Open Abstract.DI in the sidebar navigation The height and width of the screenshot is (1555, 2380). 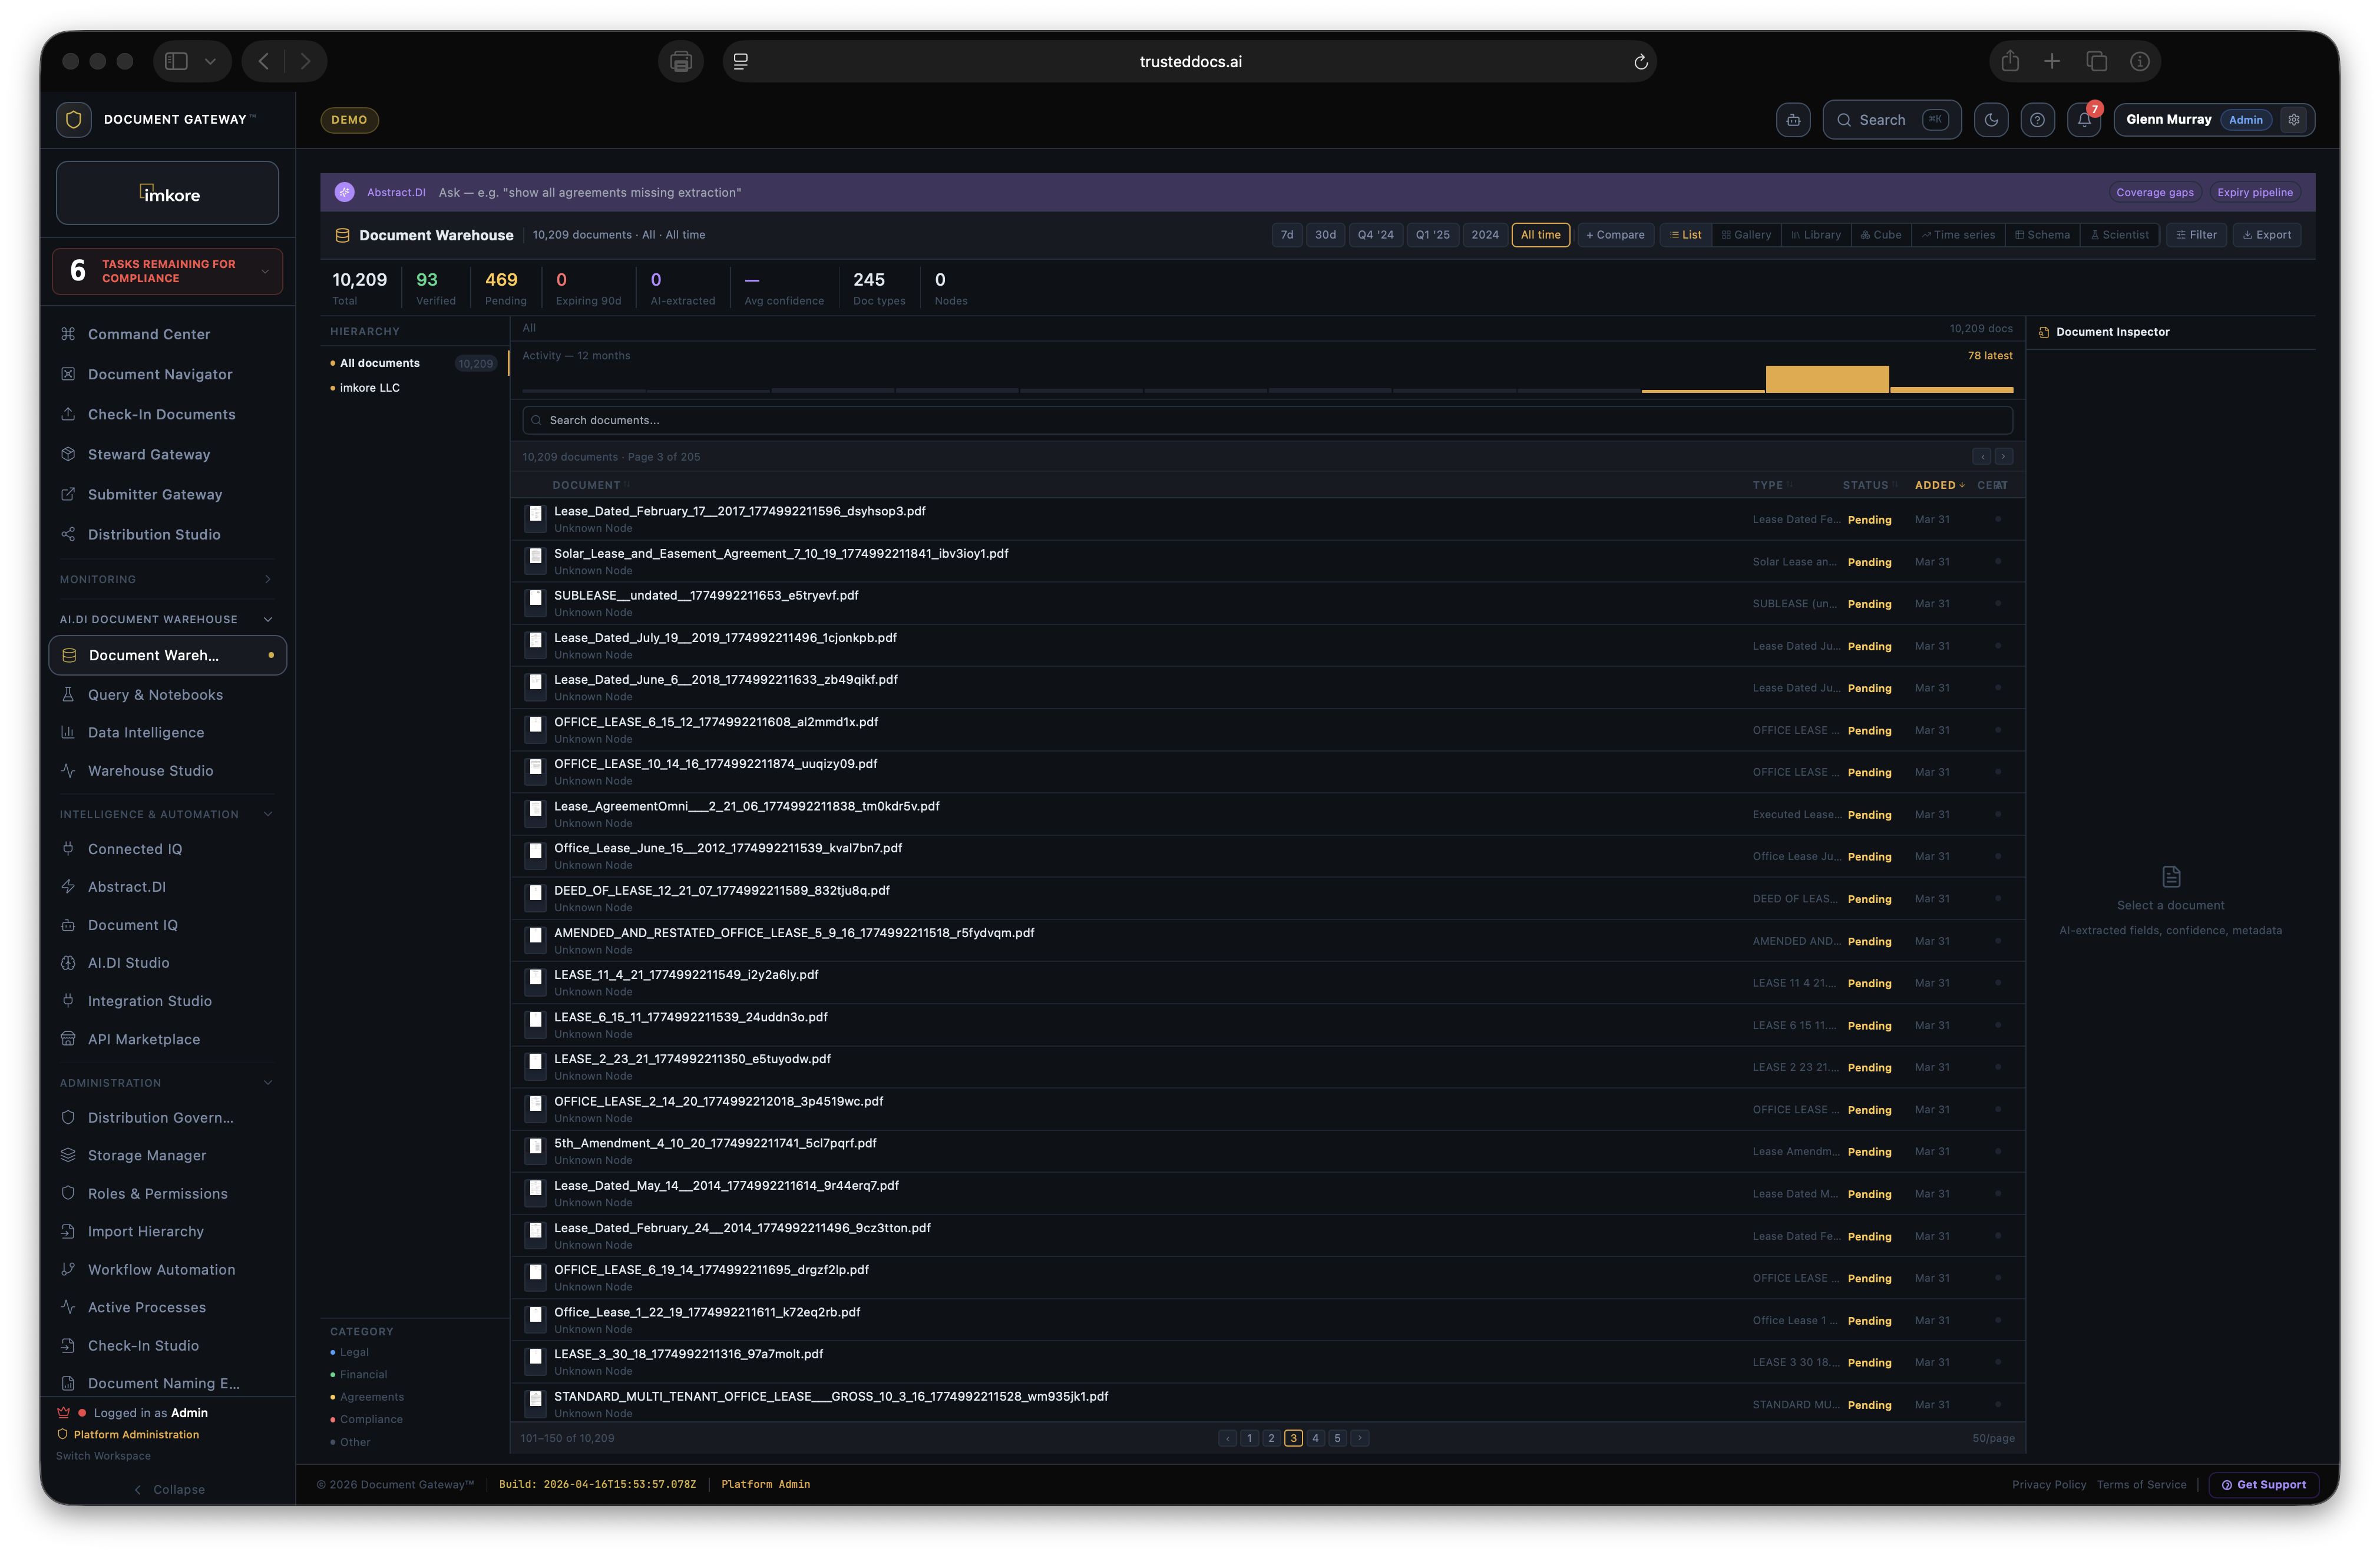[x=127, y=887]
